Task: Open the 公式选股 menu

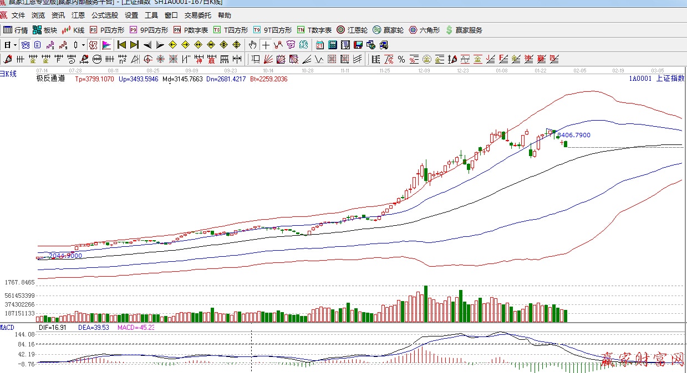Action: [x=105, y=15]
